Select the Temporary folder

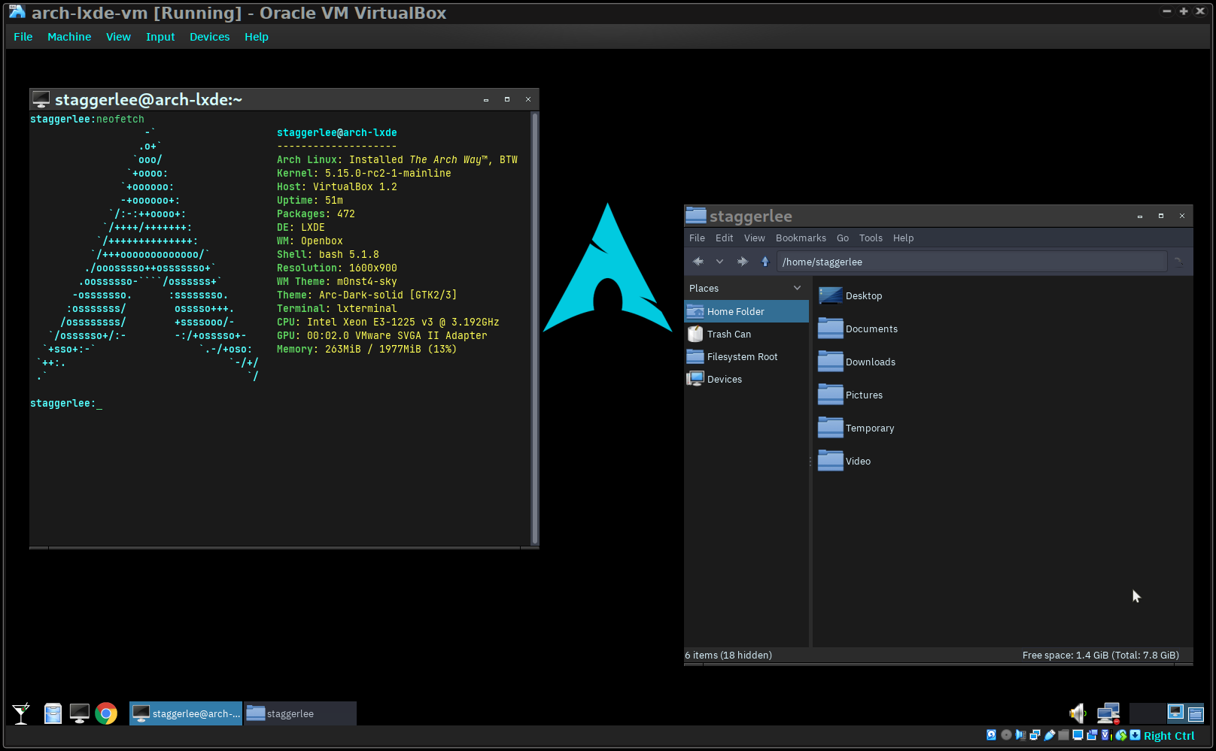click(x=856, y=428)
